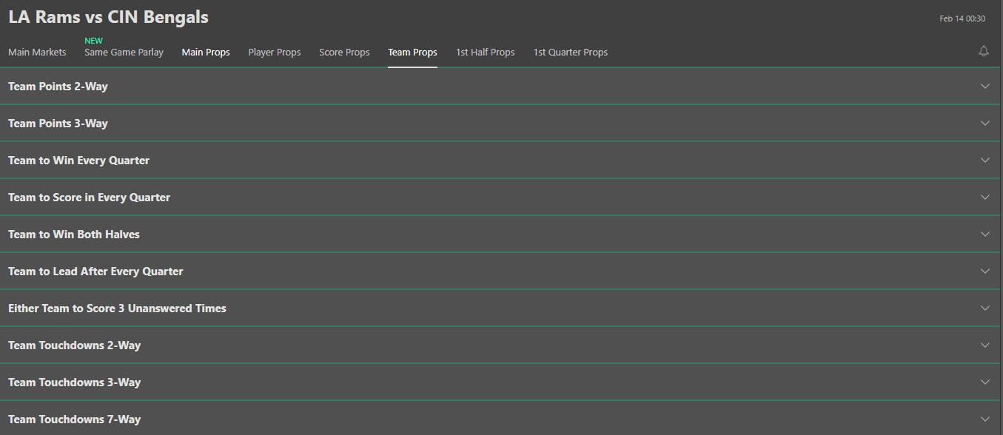Open the Same Game Parlay tab
The width and height of the screenshot is (1003, 435).
point(124,53)
